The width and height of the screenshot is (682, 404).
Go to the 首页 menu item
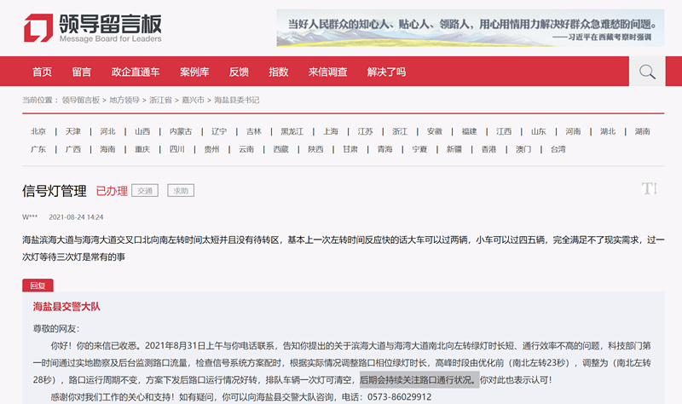coord(42,72)
